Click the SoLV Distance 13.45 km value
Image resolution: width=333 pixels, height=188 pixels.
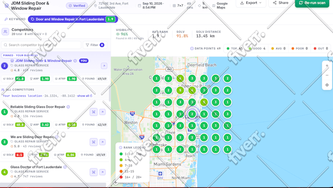(205, 36)
